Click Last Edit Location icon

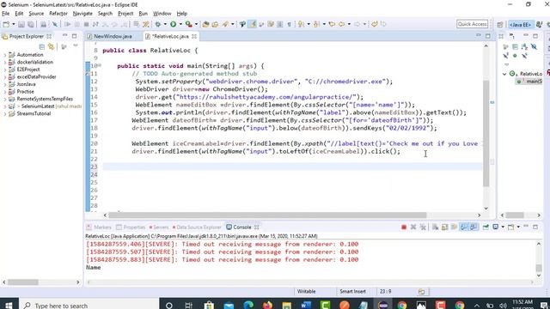point(332,24)
